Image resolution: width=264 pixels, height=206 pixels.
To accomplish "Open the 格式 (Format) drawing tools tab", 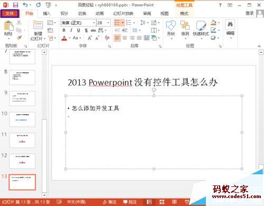I will (184, 13).
